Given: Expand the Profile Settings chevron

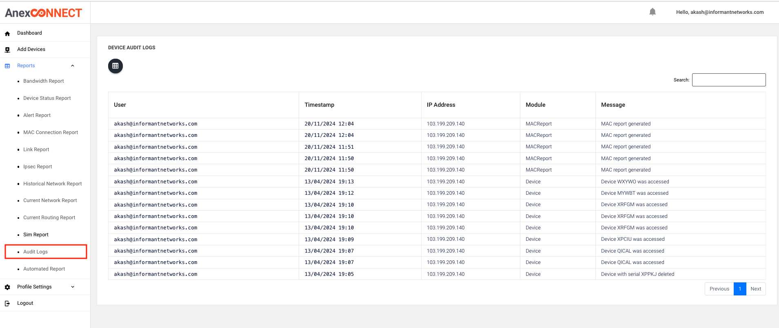Looking at the screenshot, I should click(x=73, y=287).
